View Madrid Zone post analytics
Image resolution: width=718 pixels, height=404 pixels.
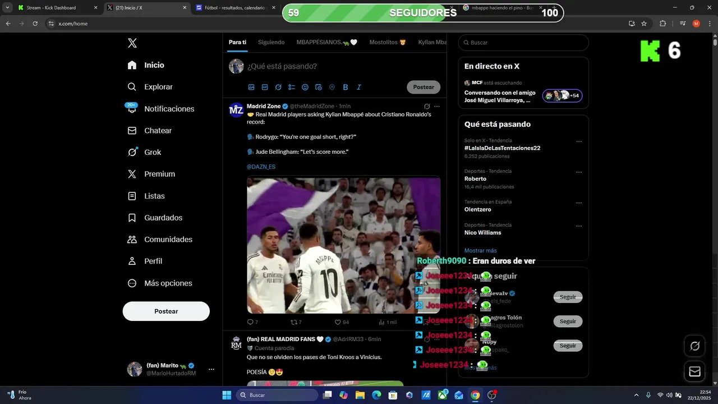click(x=388, y=322)
